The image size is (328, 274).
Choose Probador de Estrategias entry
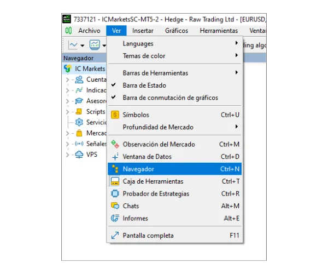point(175,193)
